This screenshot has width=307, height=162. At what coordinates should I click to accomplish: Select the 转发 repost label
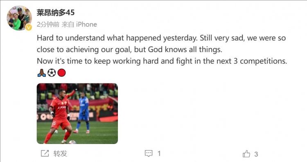[60, 153]
